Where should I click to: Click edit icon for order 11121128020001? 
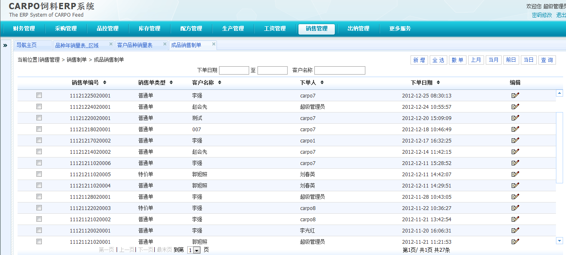pos(515,197)
